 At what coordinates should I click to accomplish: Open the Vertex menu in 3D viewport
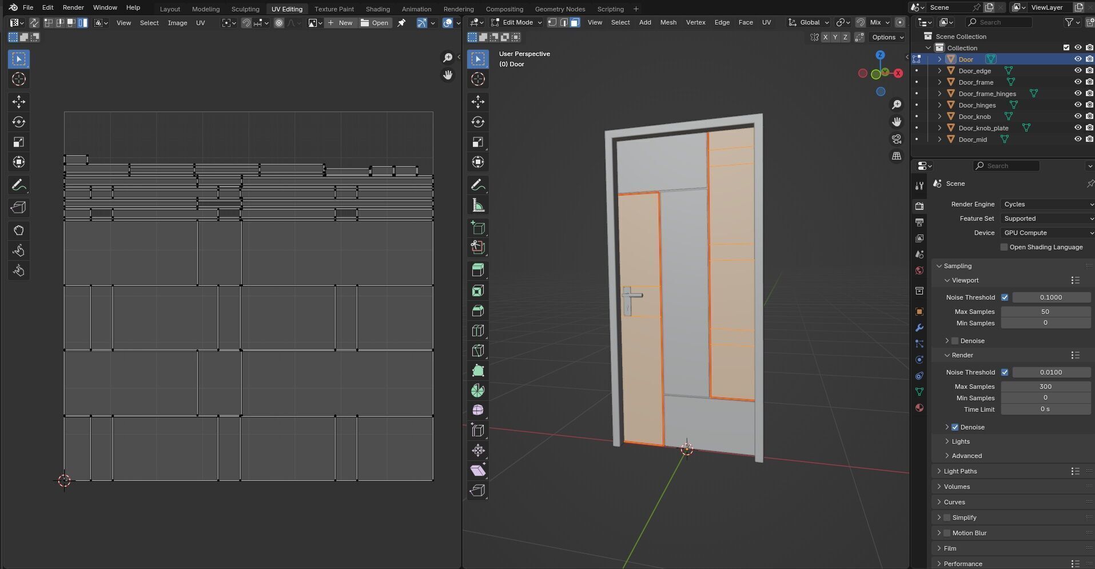coord(695,22)
